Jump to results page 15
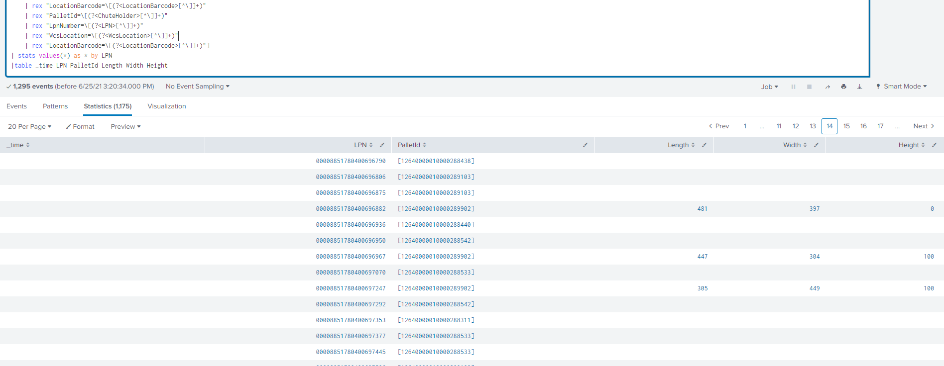The width and height of the screenshot is (944, 366). tap(846, 126)
